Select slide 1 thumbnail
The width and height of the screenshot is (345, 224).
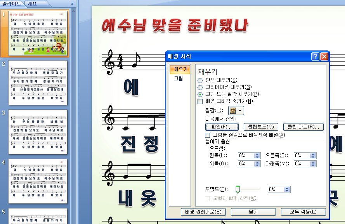coord(38,33)
